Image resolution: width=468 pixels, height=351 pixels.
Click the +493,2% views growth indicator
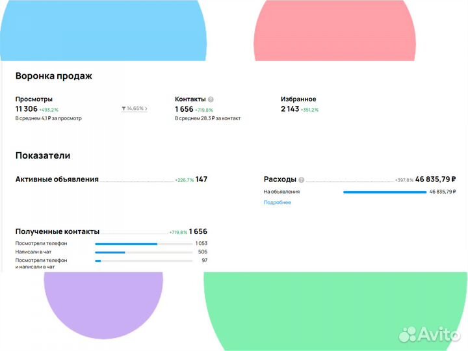(x=49, y=110)
